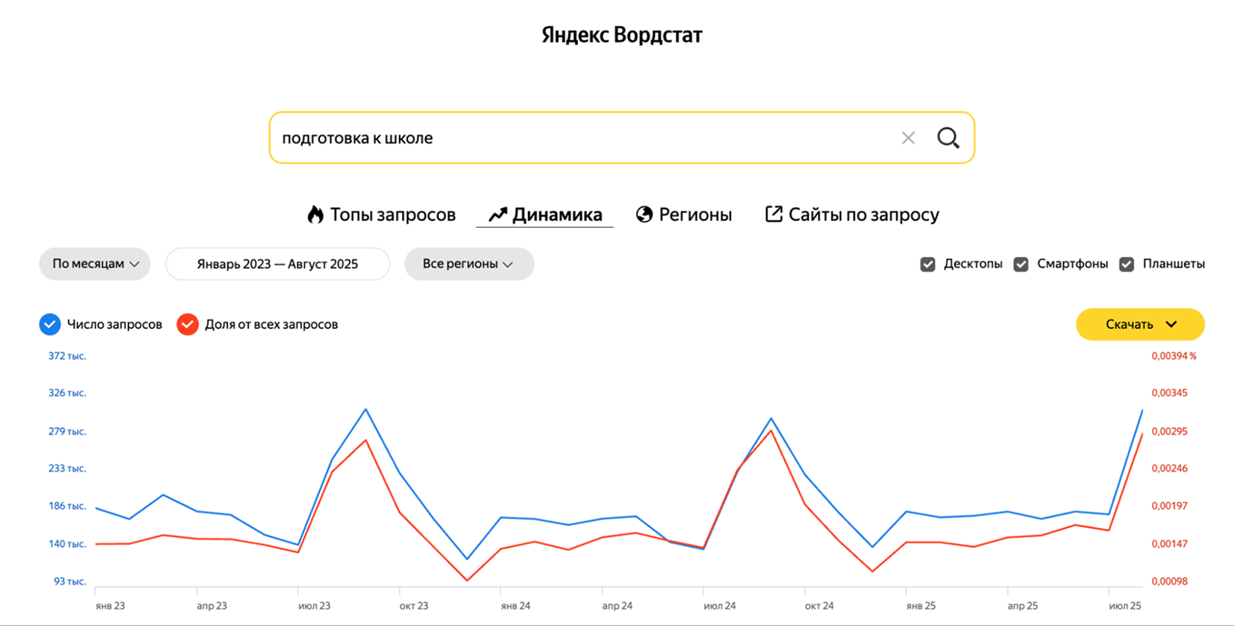Click the окт 24 x-axis label
1234x626 pixels.
[x=820, y=606]
